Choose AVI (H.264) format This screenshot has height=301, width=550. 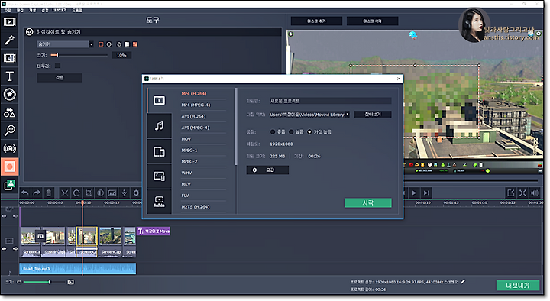(193, 116)
